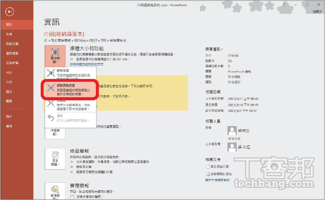Click the last-modified-by avatar icon

point(232,147)
